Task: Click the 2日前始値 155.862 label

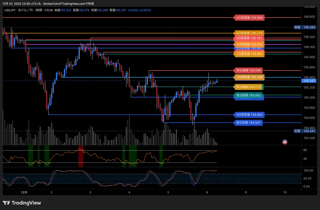Action: coord(249,54)
